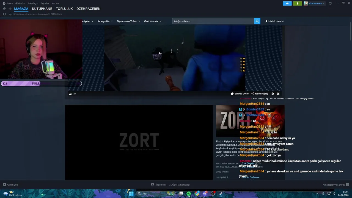View the broadcast viewer count icon
This screenshot has width=352, height=198.
point(71,94)
